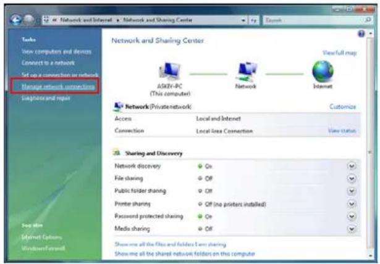Click scrollbar down arrow
This screenshot has height=264, width=380.
(x=370, y=255)
